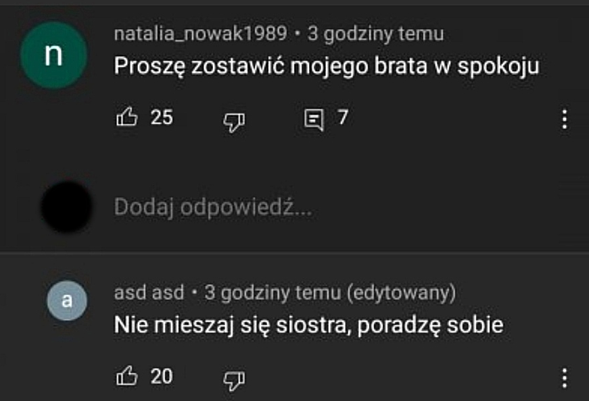Click the 7 replies count

click(x=343, y=118)
